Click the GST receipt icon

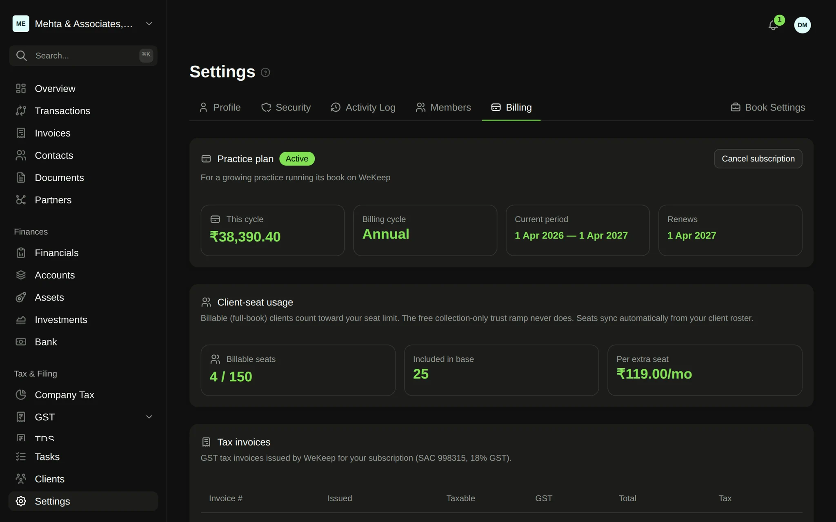pyautogui.click(x=21, y=417)
